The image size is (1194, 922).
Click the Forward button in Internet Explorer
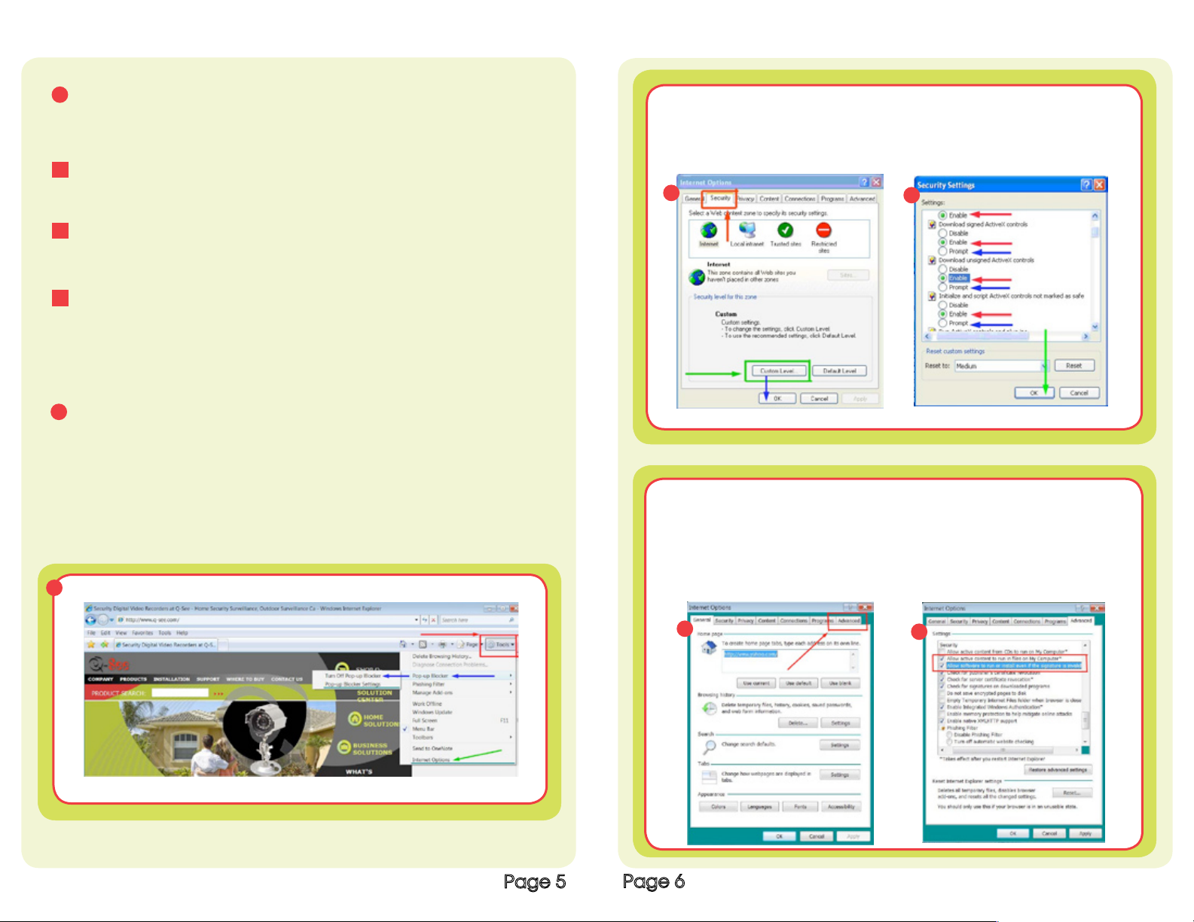pyautogui.click(x=103, y=619)
